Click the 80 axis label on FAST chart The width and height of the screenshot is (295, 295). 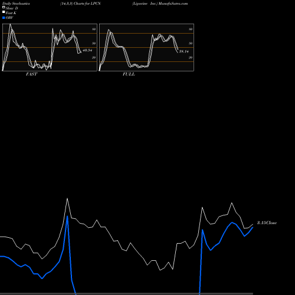point(94,29)
